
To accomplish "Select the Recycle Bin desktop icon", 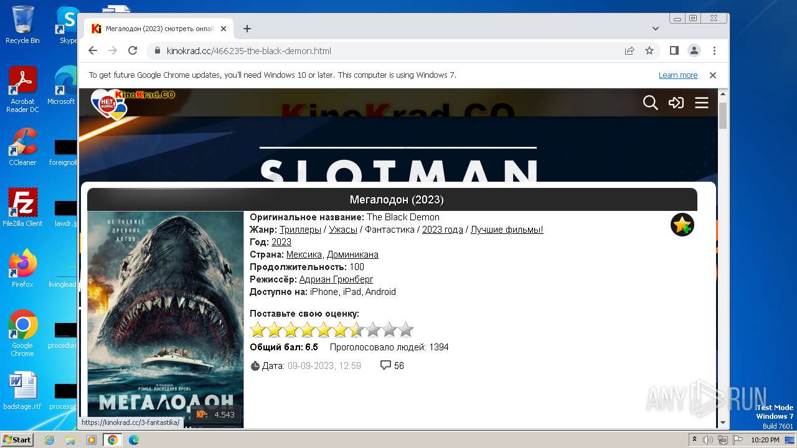I will (22, 25).
